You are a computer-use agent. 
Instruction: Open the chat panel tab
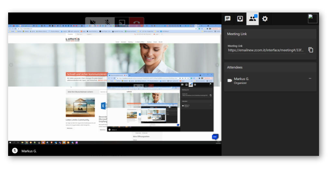[228, 19]
